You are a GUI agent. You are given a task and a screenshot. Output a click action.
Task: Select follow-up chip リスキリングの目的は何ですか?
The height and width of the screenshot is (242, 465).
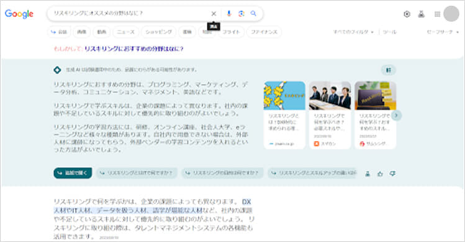(x=222, y=173)
